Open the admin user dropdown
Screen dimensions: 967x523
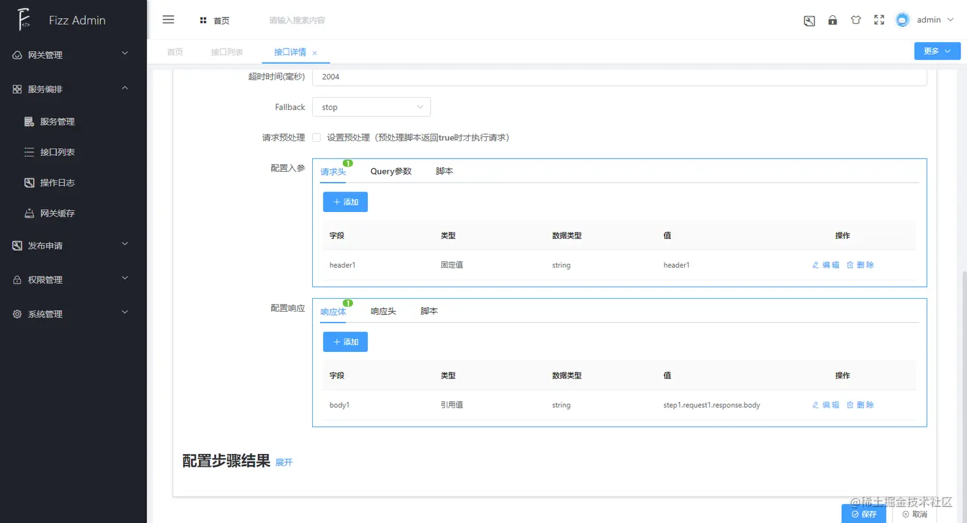click(x=935, y=20)
